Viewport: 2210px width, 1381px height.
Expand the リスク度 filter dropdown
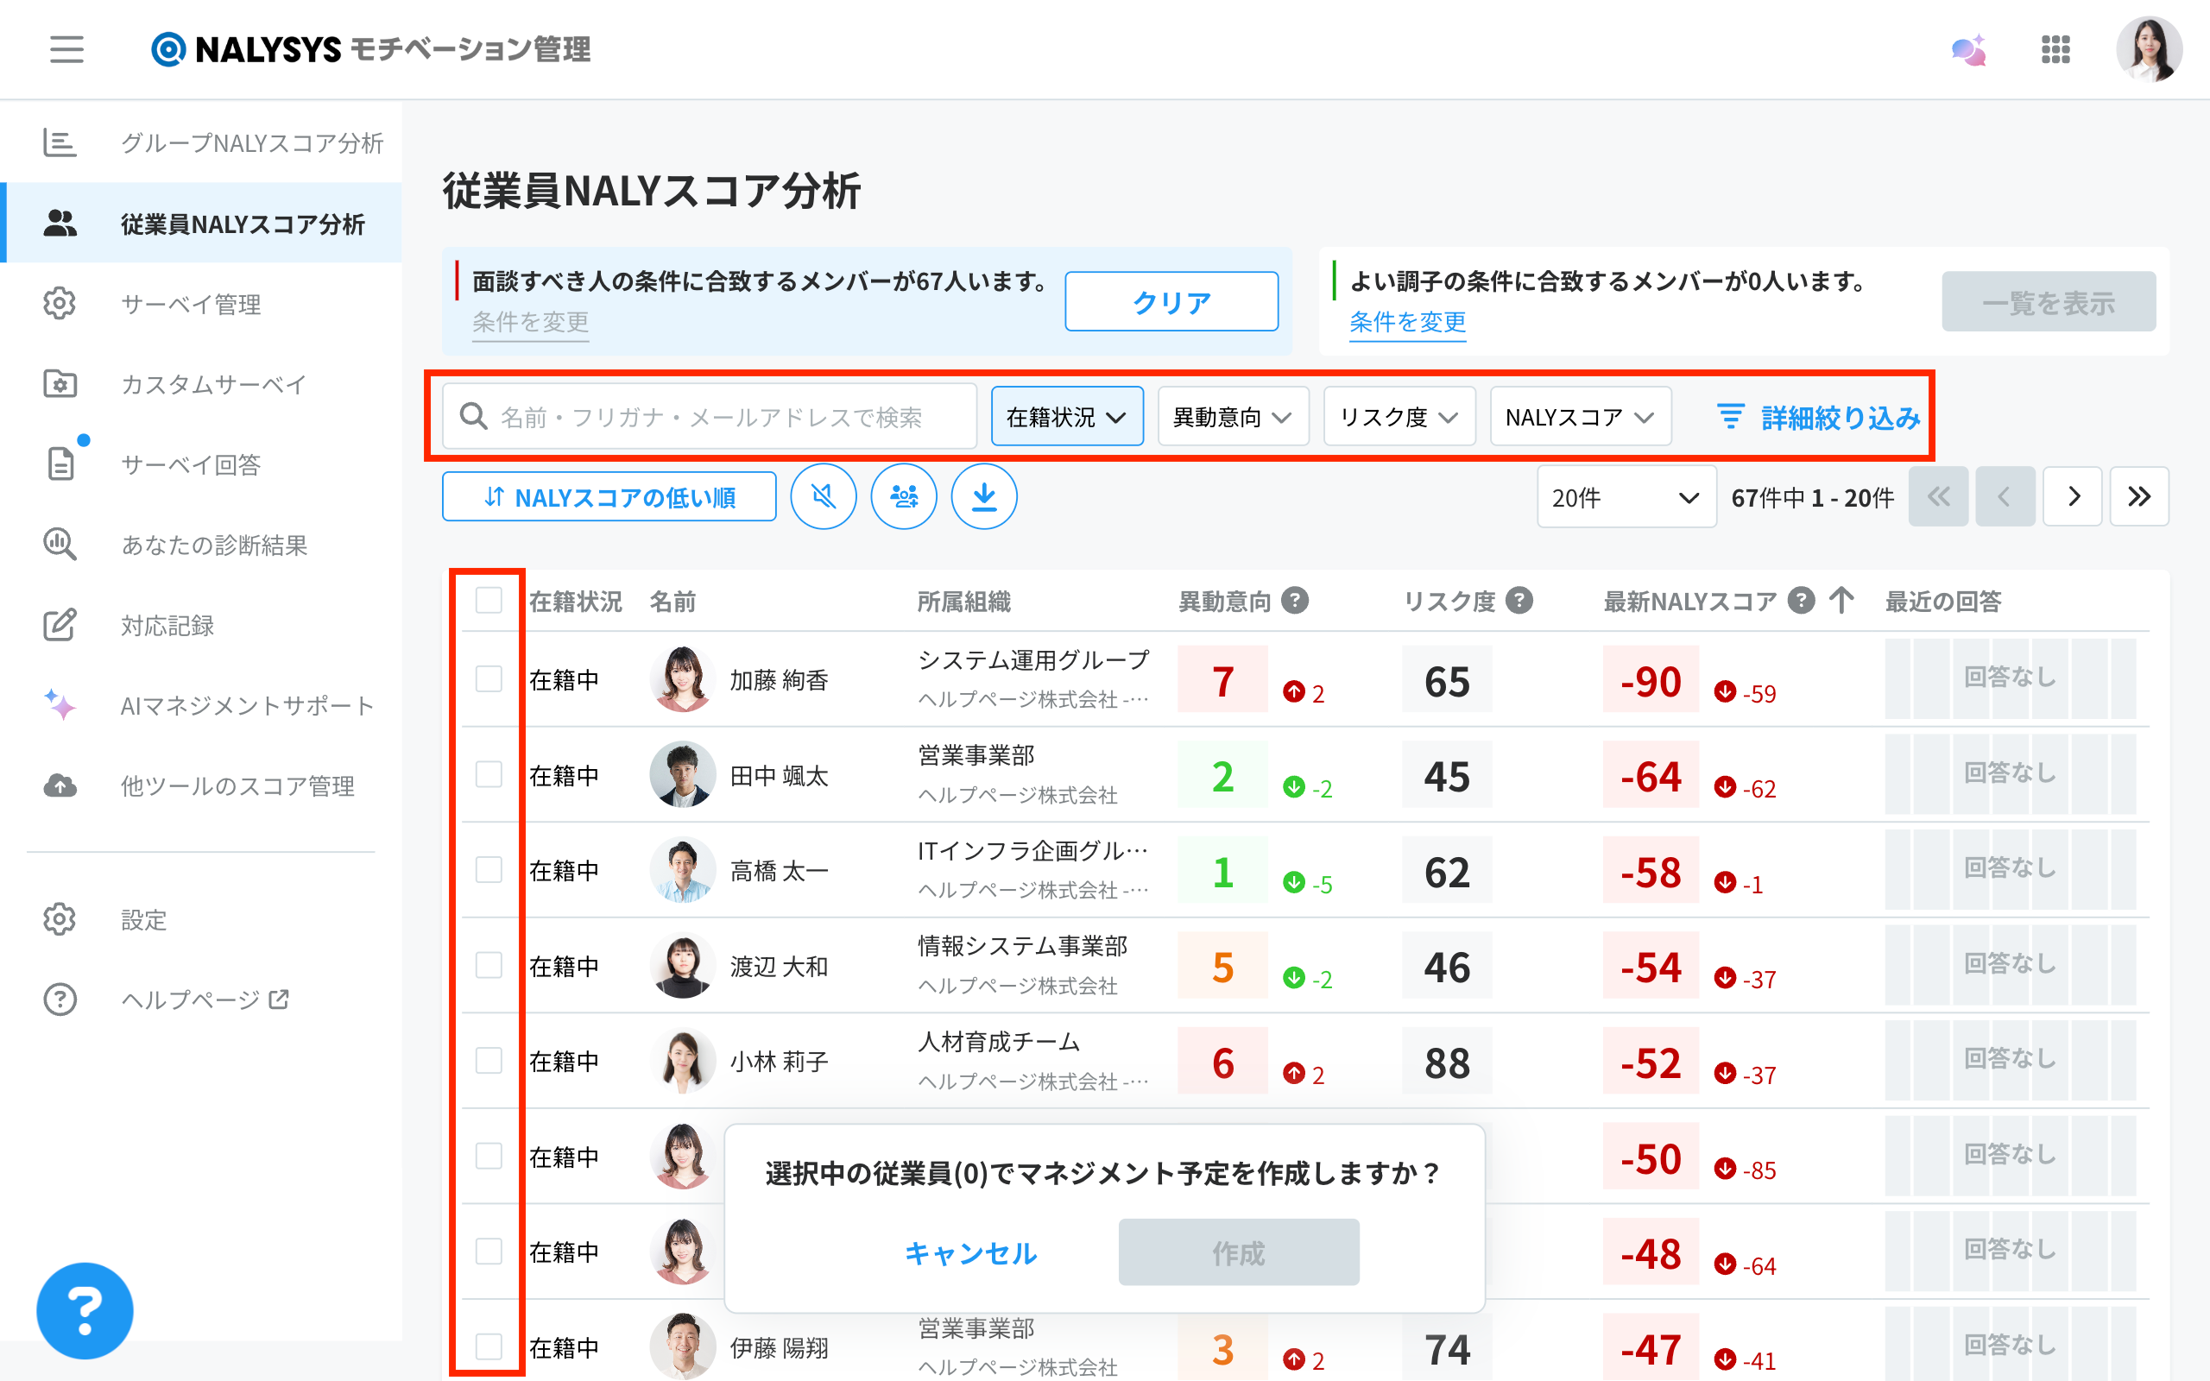1399,418
